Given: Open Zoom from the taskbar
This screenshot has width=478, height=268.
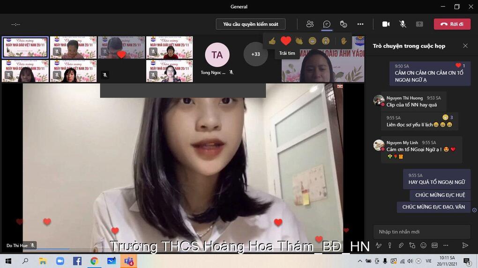Looking at the screenshot, I should [60, 261].
